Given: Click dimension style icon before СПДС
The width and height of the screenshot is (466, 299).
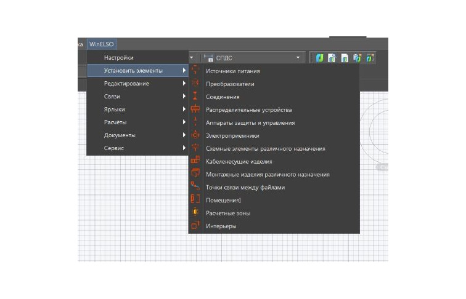Looking at the screenshot, I should point(208,58).
